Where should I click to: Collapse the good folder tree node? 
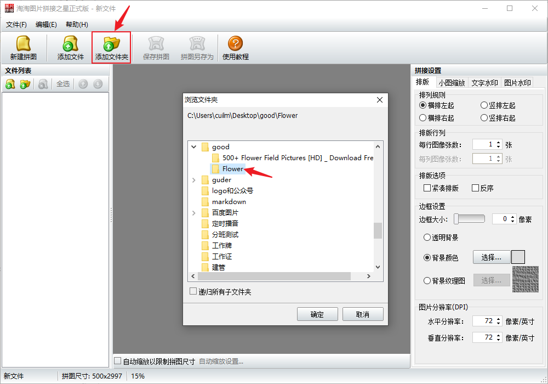click(194, 147)
